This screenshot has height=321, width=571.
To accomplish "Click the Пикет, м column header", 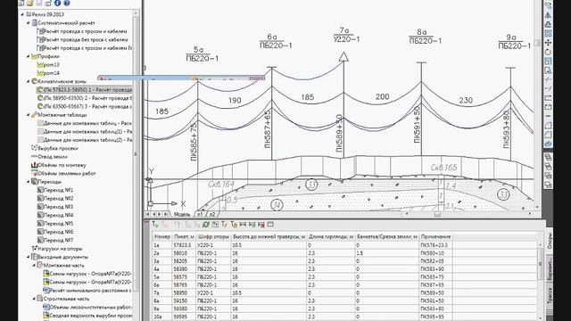I will click(x=184, y=237).
